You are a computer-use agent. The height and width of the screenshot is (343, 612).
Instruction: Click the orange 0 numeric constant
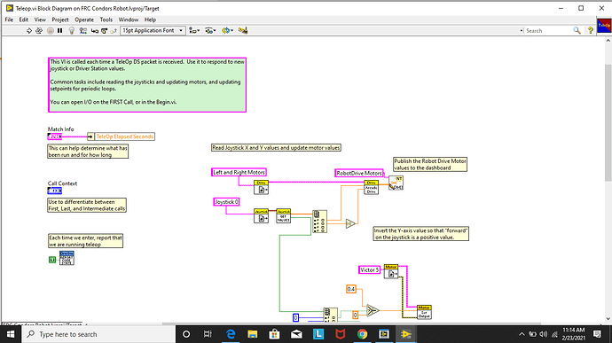(355, 315)
